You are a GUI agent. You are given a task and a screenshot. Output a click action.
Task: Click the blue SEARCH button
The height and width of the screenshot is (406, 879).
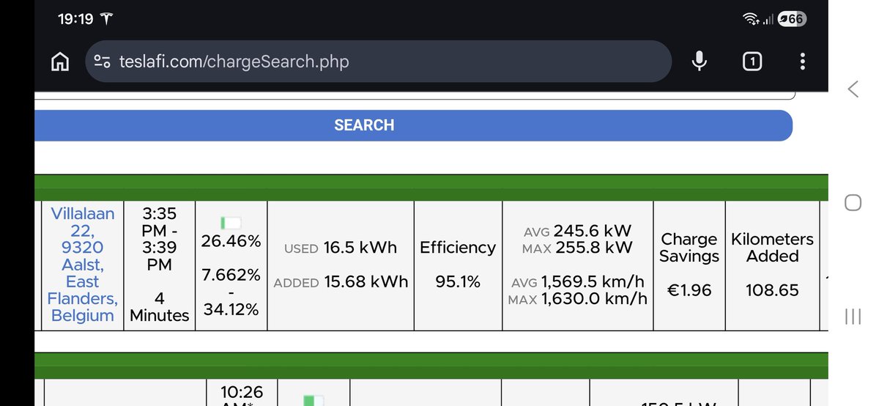pos(413,125)
